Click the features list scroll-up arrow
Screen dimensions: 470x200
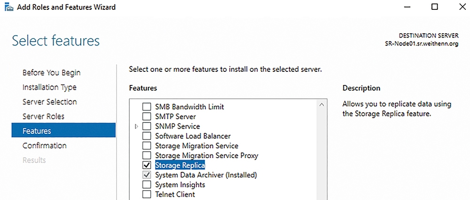point(322,105)
